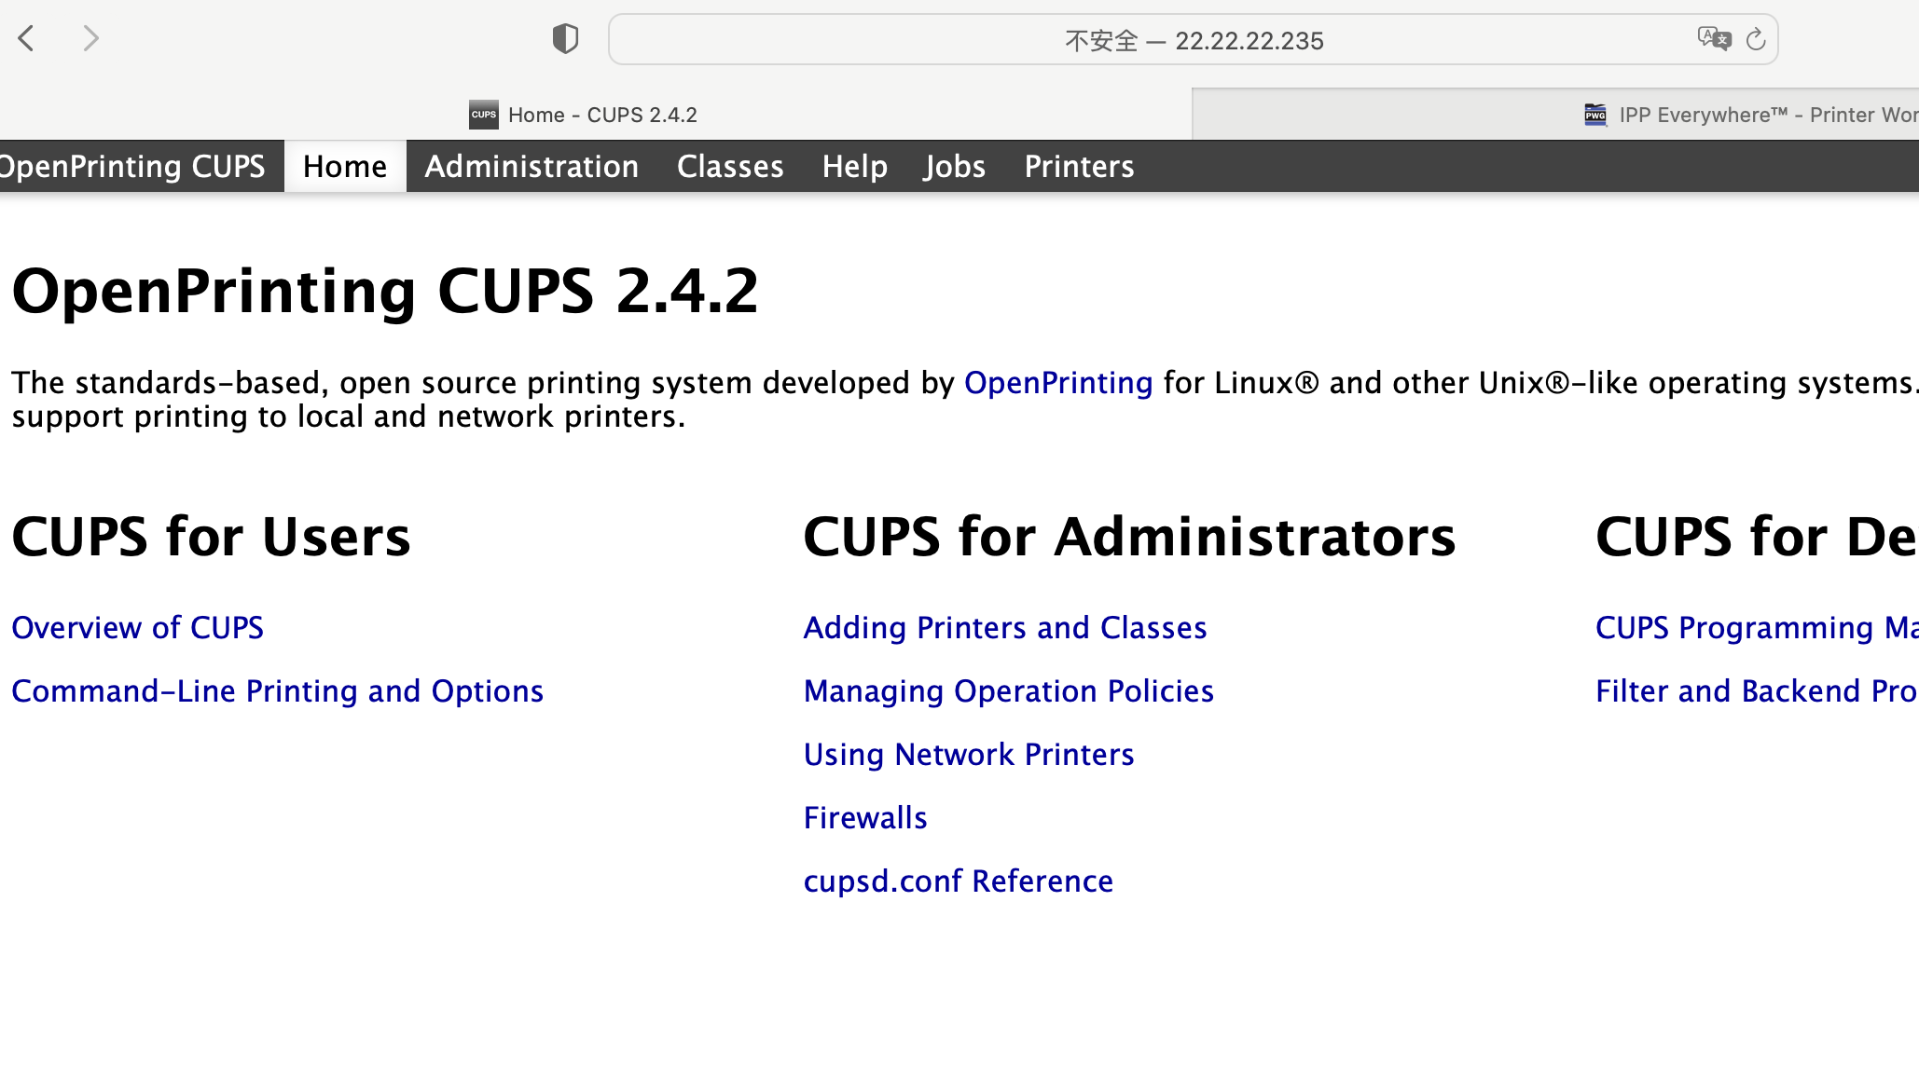Follow the OpenPrinting link in description
This screenshot has height=1079, width=1919.
[x=1058, y=383]
